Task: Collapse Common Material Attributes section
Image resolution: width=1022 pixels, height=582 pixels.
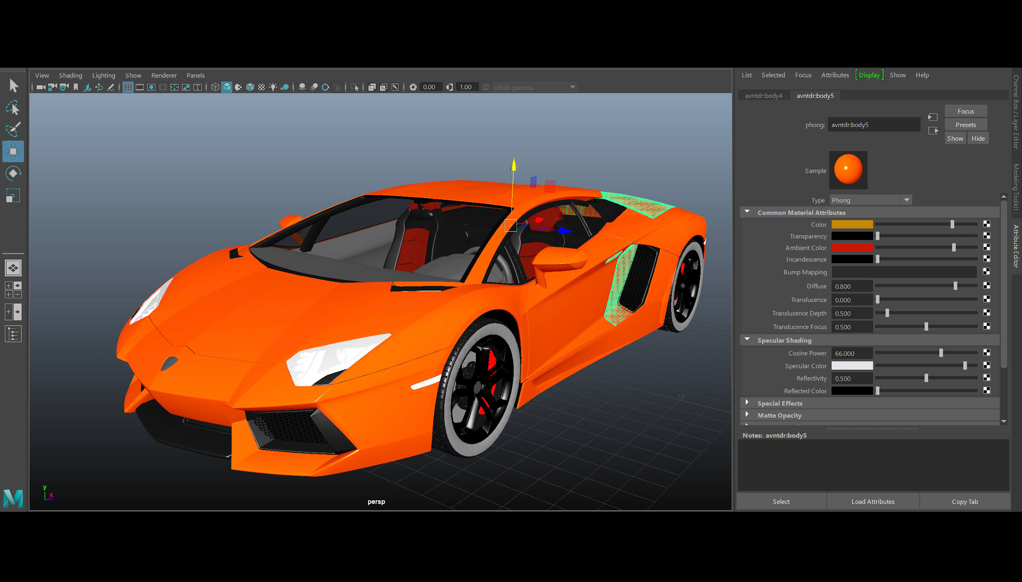Action: [747, 212]
